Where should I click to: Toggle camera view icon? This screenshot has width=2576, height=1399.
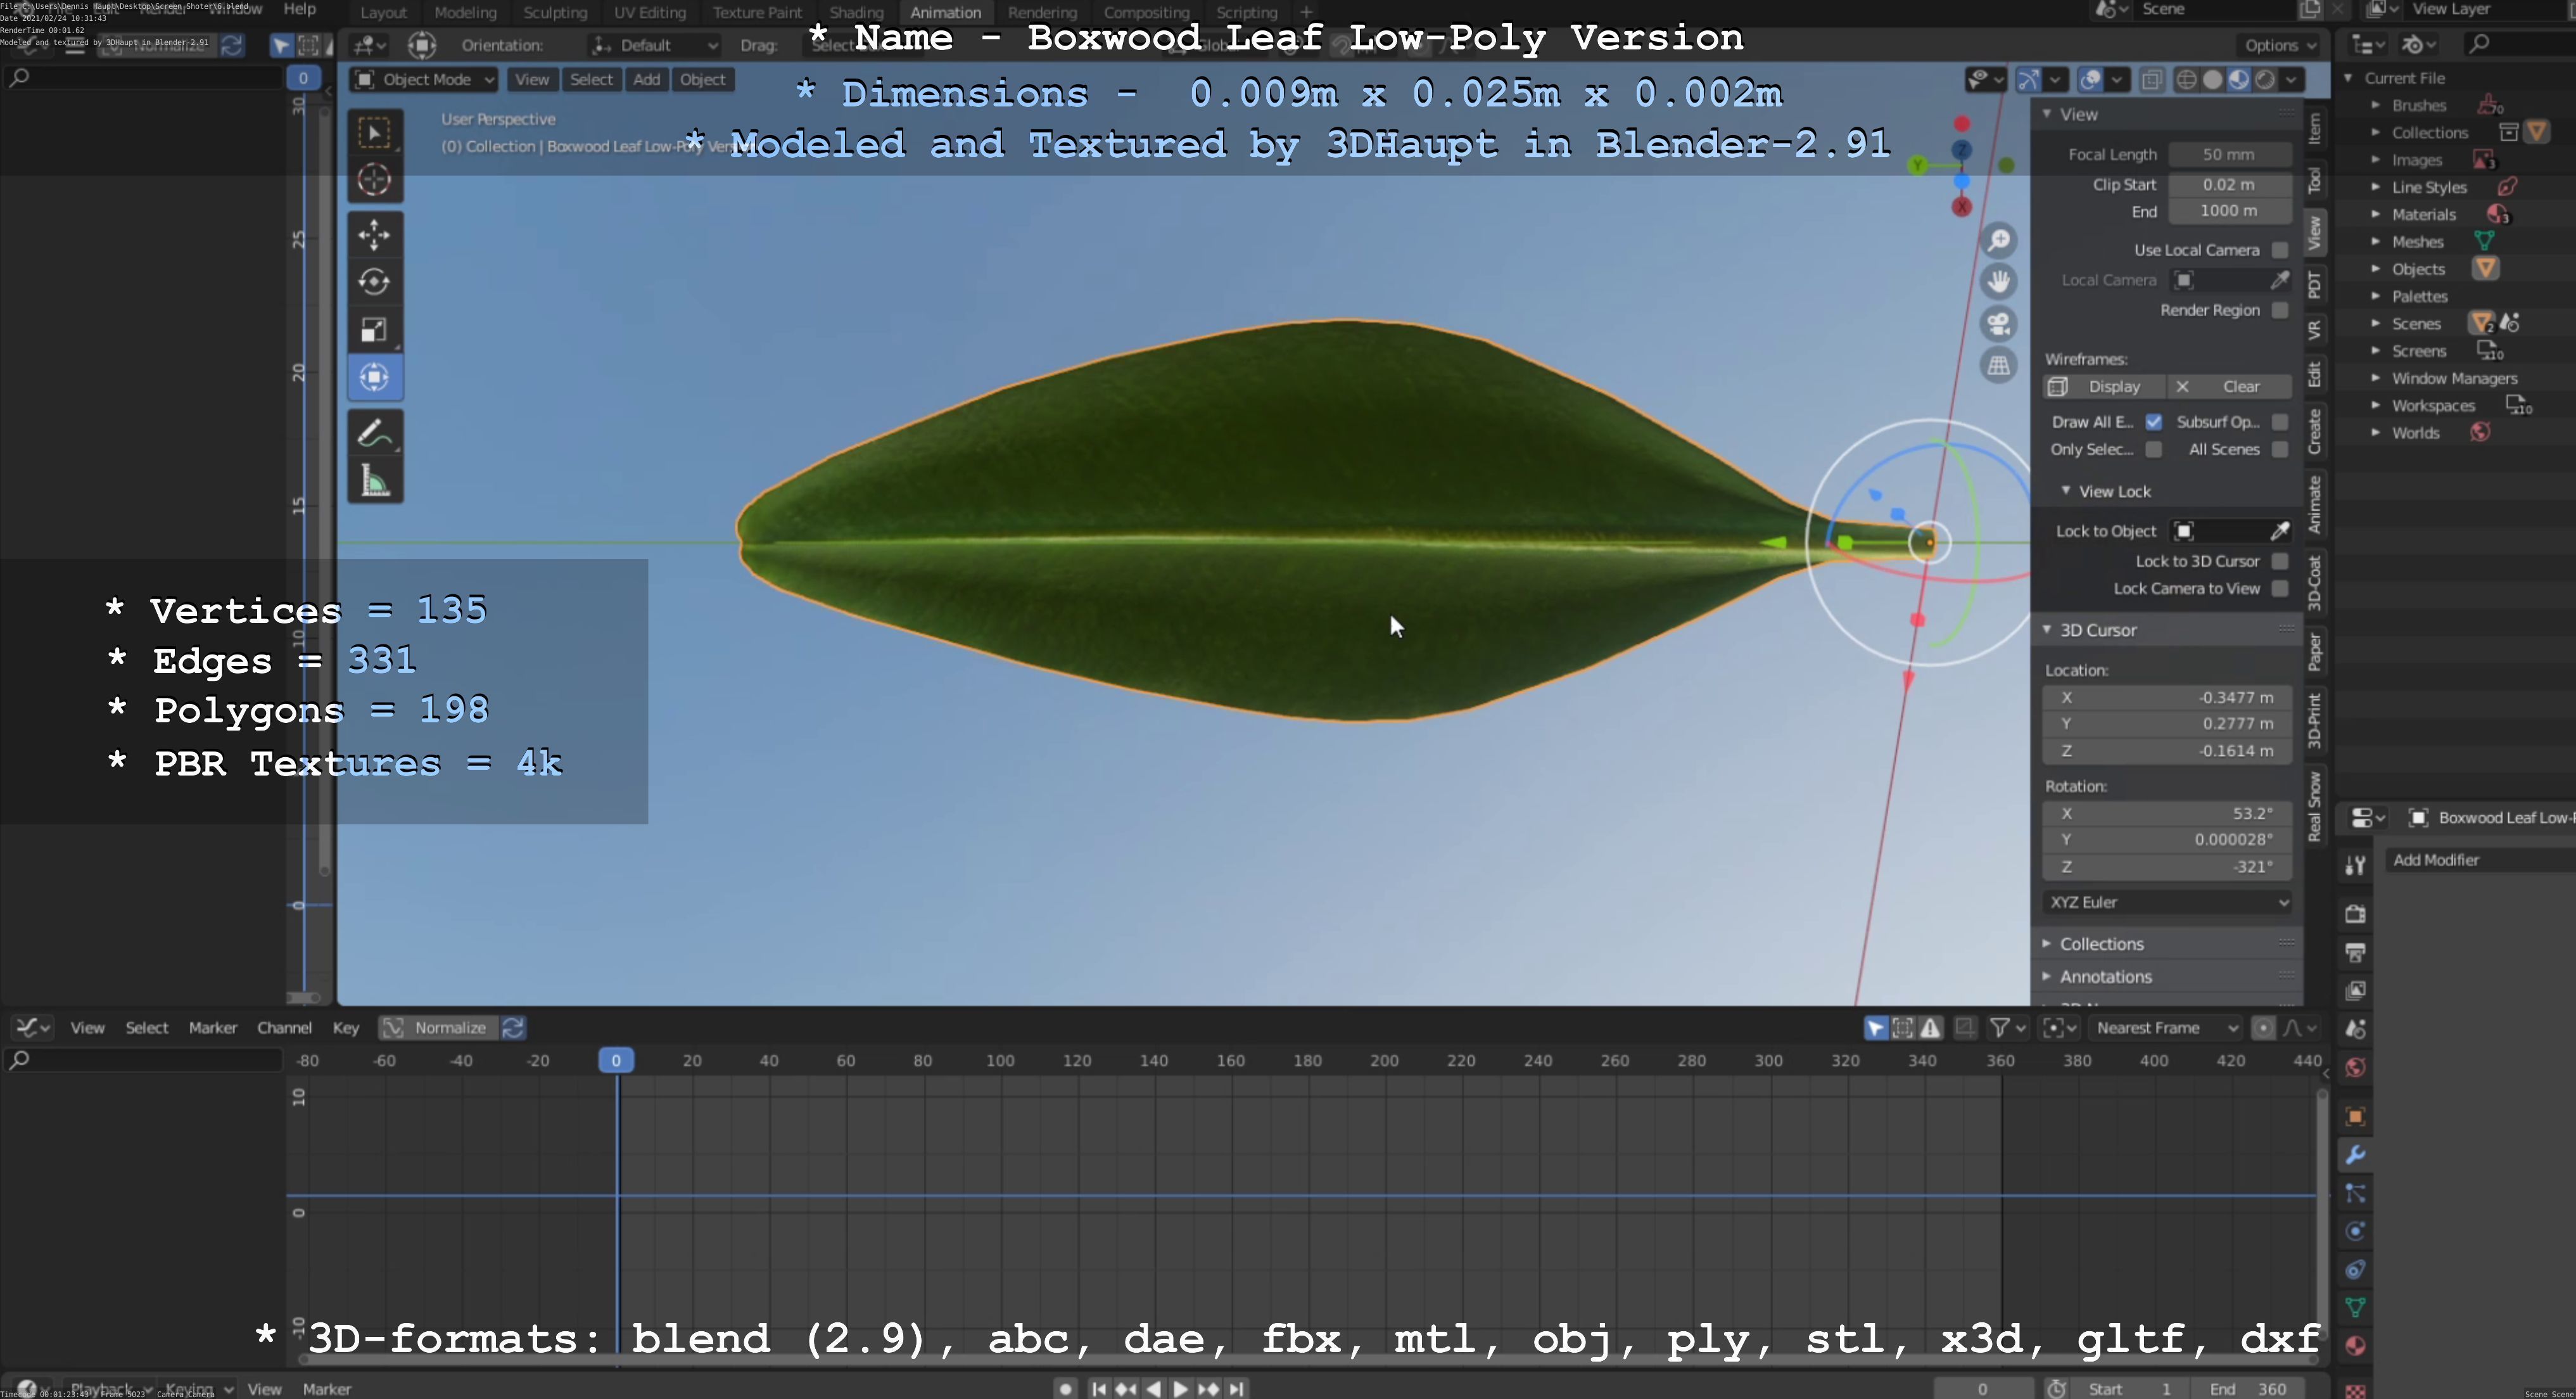tap(1999, 324)
